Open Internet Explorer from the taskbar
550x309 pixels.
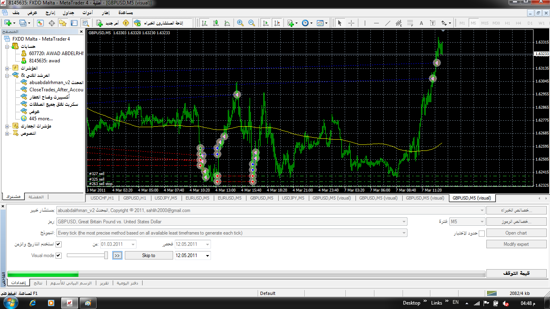tap(33, 303)
